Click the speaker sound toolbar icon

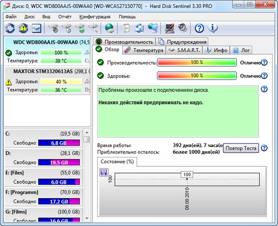[x=183, y=28]
